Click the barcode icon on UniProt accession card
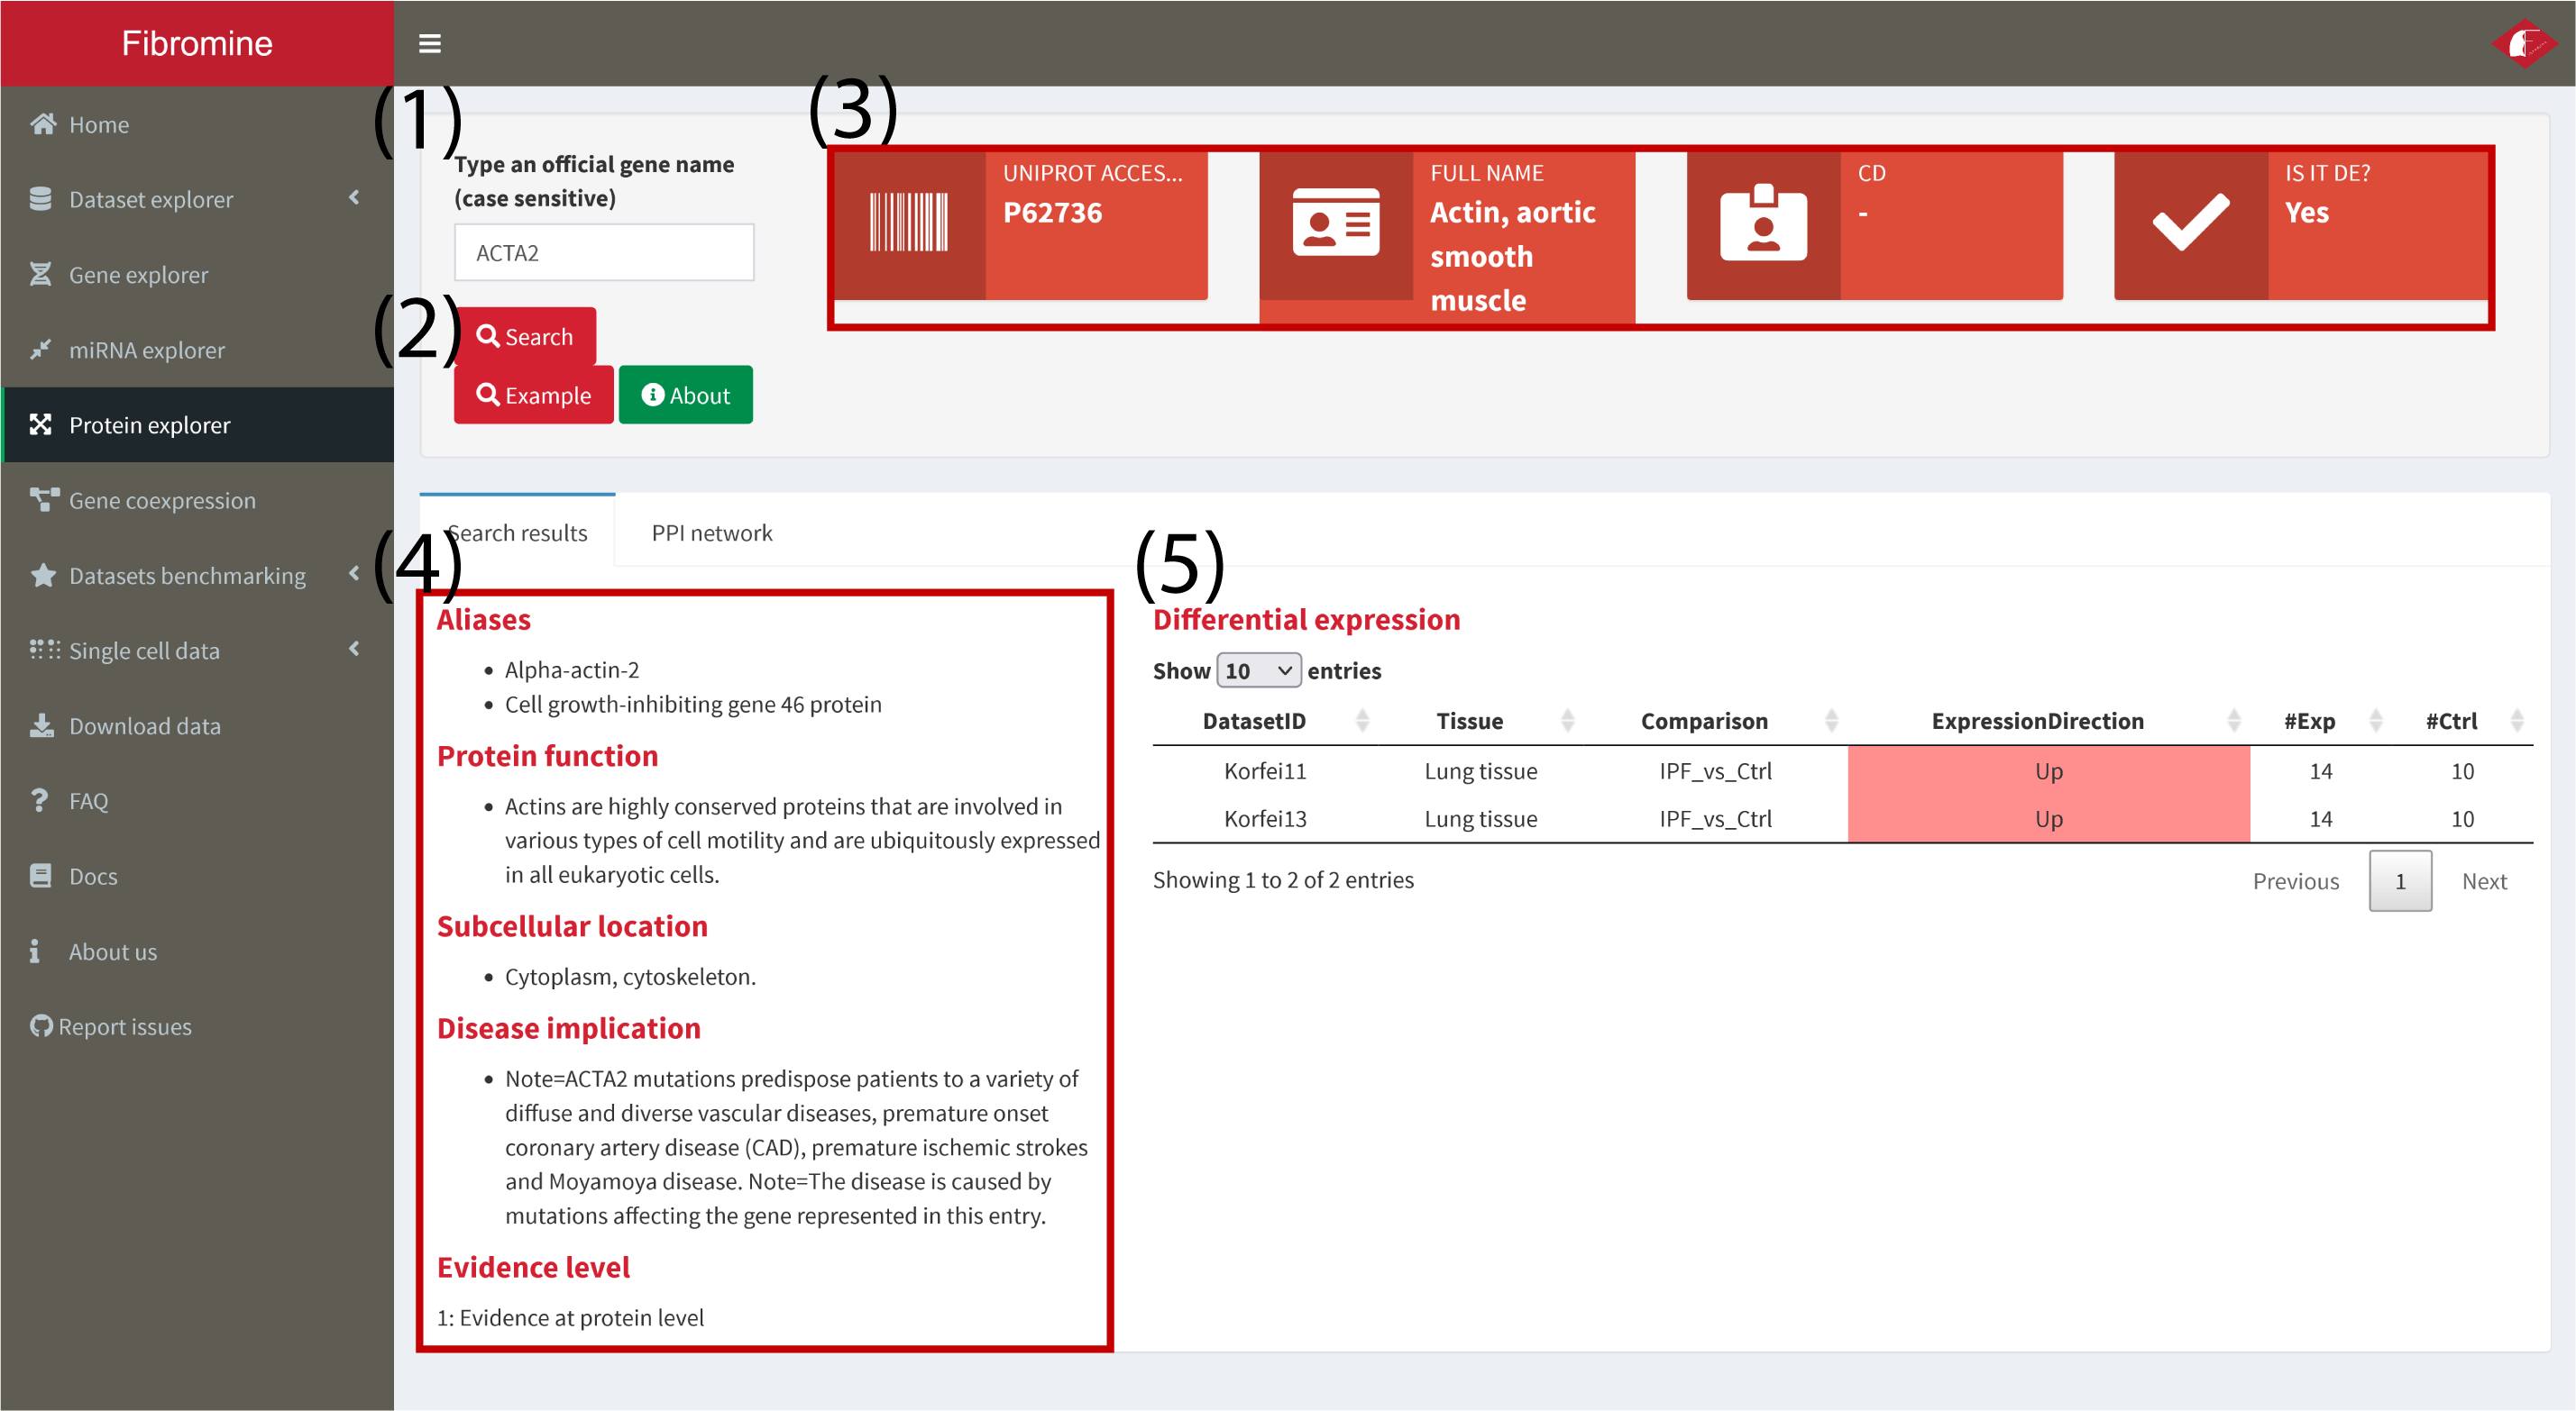This screenshot has height=1411, width=2576. tap(908, 222)
